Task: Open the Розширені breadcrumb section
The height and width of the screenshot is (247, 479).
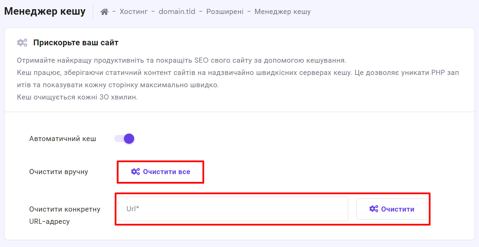Action: 225,12
